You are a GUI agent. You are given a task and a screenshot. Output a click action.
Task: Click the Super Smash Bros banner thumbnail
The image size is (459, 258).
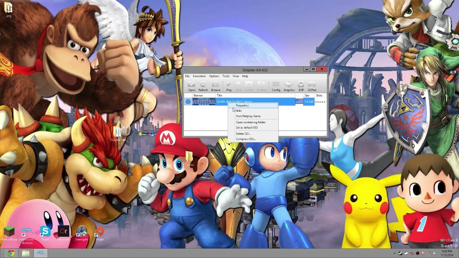coord(204,102)
